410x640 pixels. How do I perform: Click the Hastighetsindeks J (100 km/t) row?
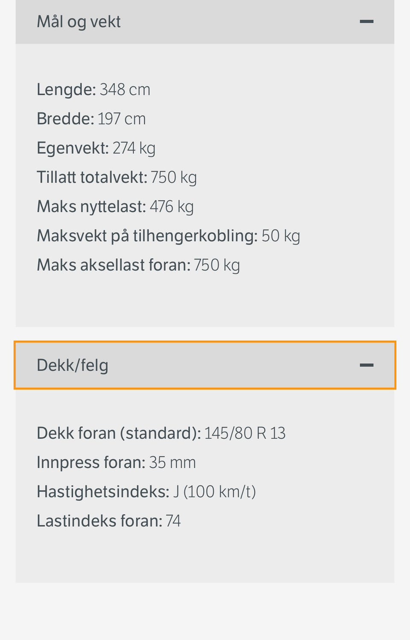[x=146, y=492]
